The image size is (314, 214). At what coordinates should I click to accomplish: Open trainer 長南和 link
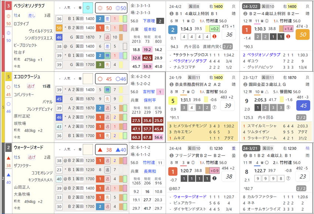click(150, 171)
